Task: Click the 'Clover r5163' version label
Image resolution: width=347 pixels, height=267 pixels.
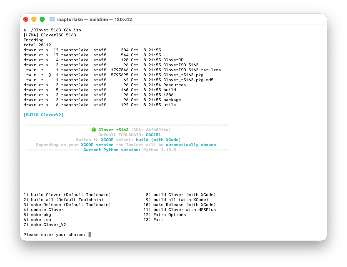Action: tap(113, 130)
